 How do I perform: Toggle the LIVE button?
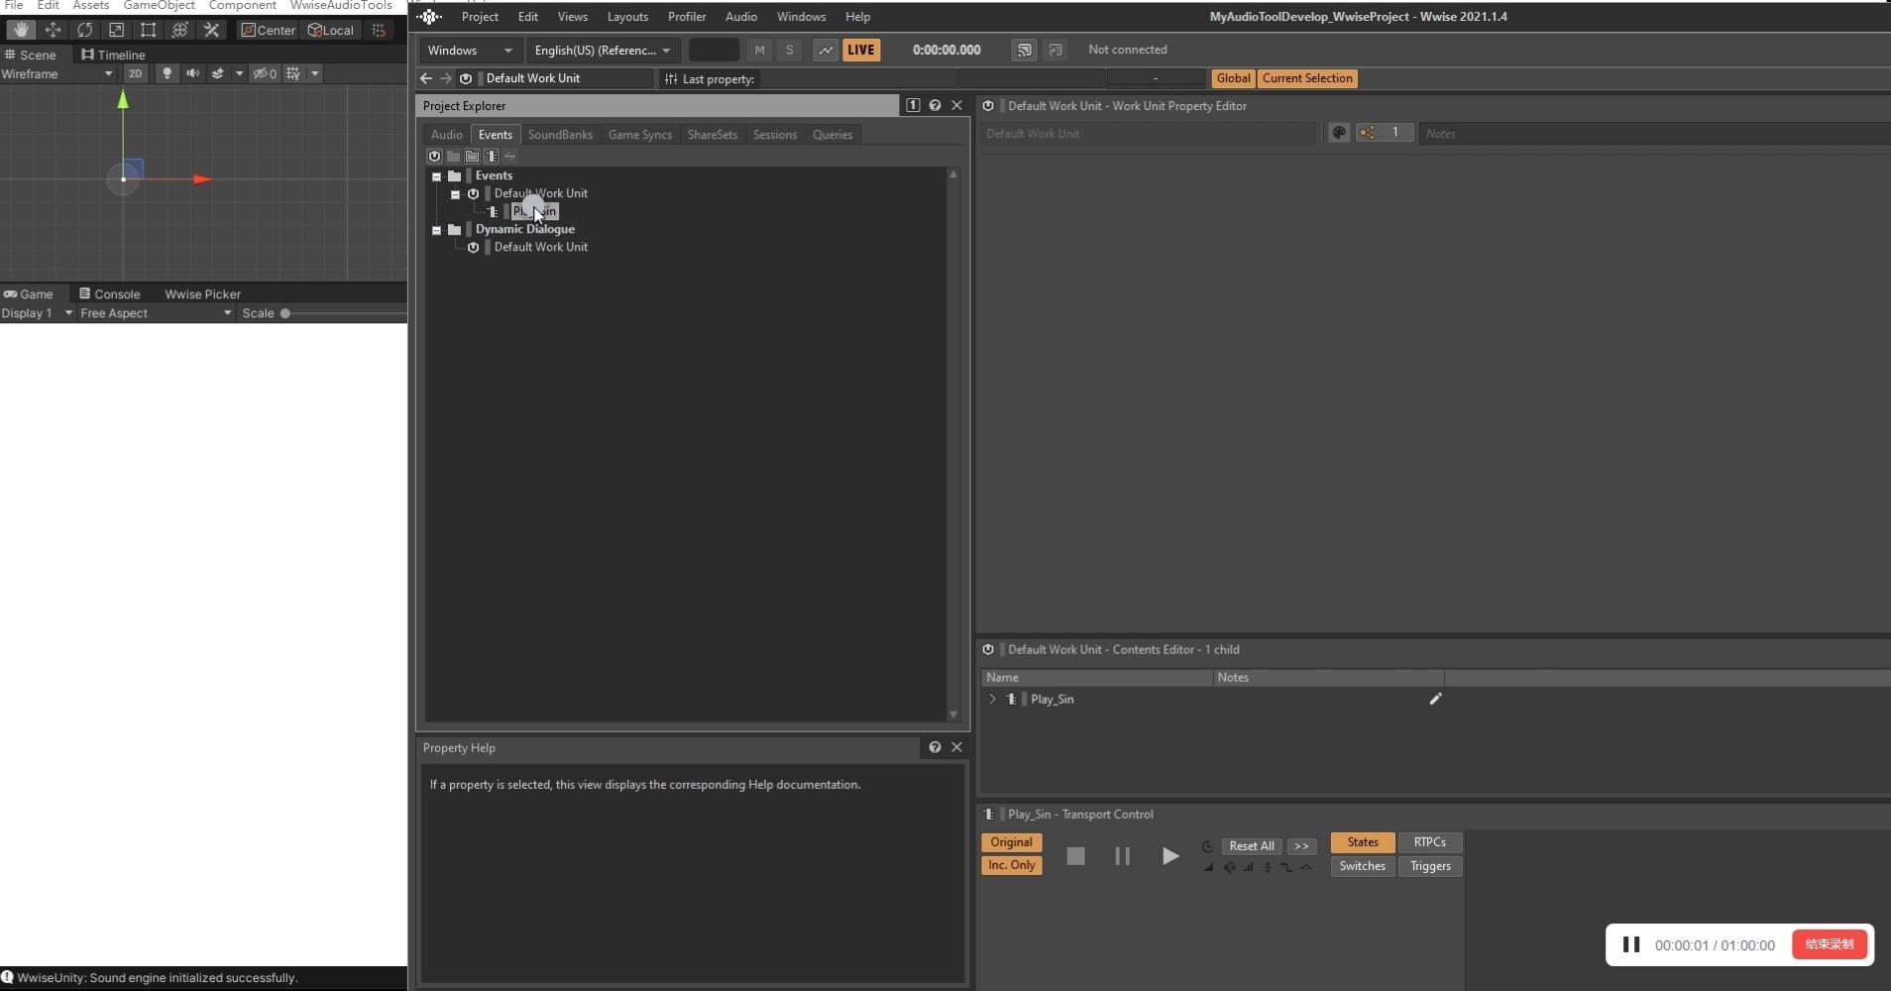click(x=860, y=50)
